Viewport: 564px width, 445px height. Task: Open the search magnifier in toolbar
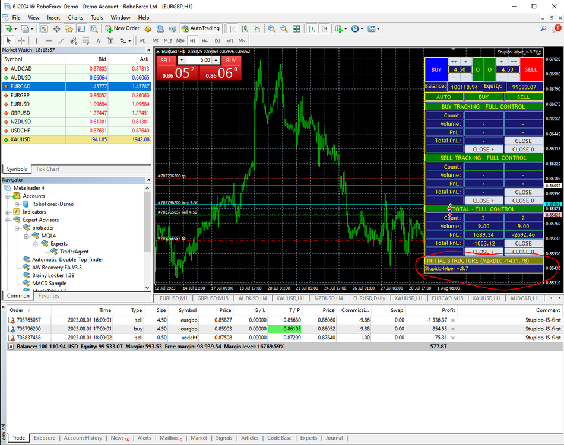(543, 28)
